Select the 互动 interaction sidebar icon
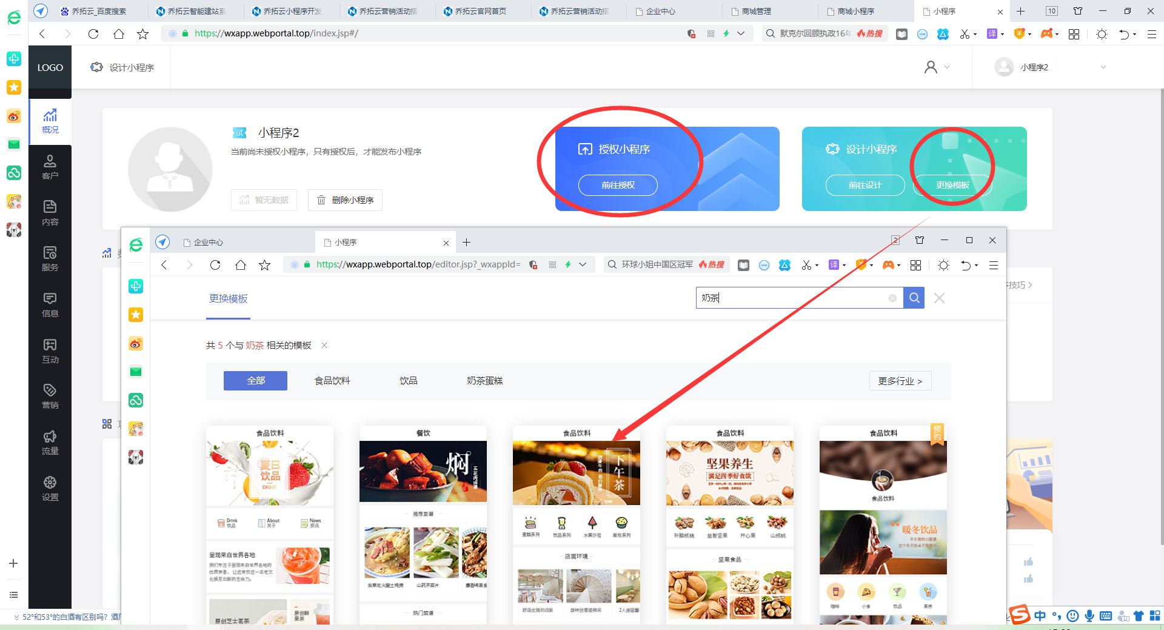Screen dimensions: 1164x630 [50, 350]
